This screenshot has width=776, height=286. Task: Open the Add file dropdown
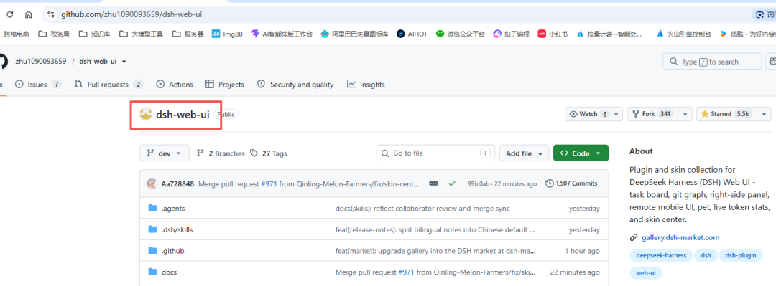pyautogui.click(x=524, y=153)
